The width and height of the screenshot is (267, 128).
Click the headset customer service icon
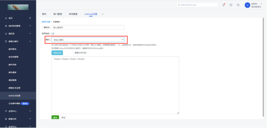[238, 5]
